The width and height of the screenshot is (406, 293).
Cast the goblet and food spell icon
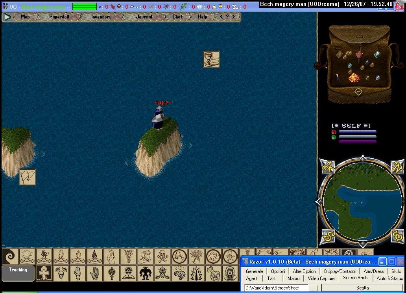[x=211, y=59]
